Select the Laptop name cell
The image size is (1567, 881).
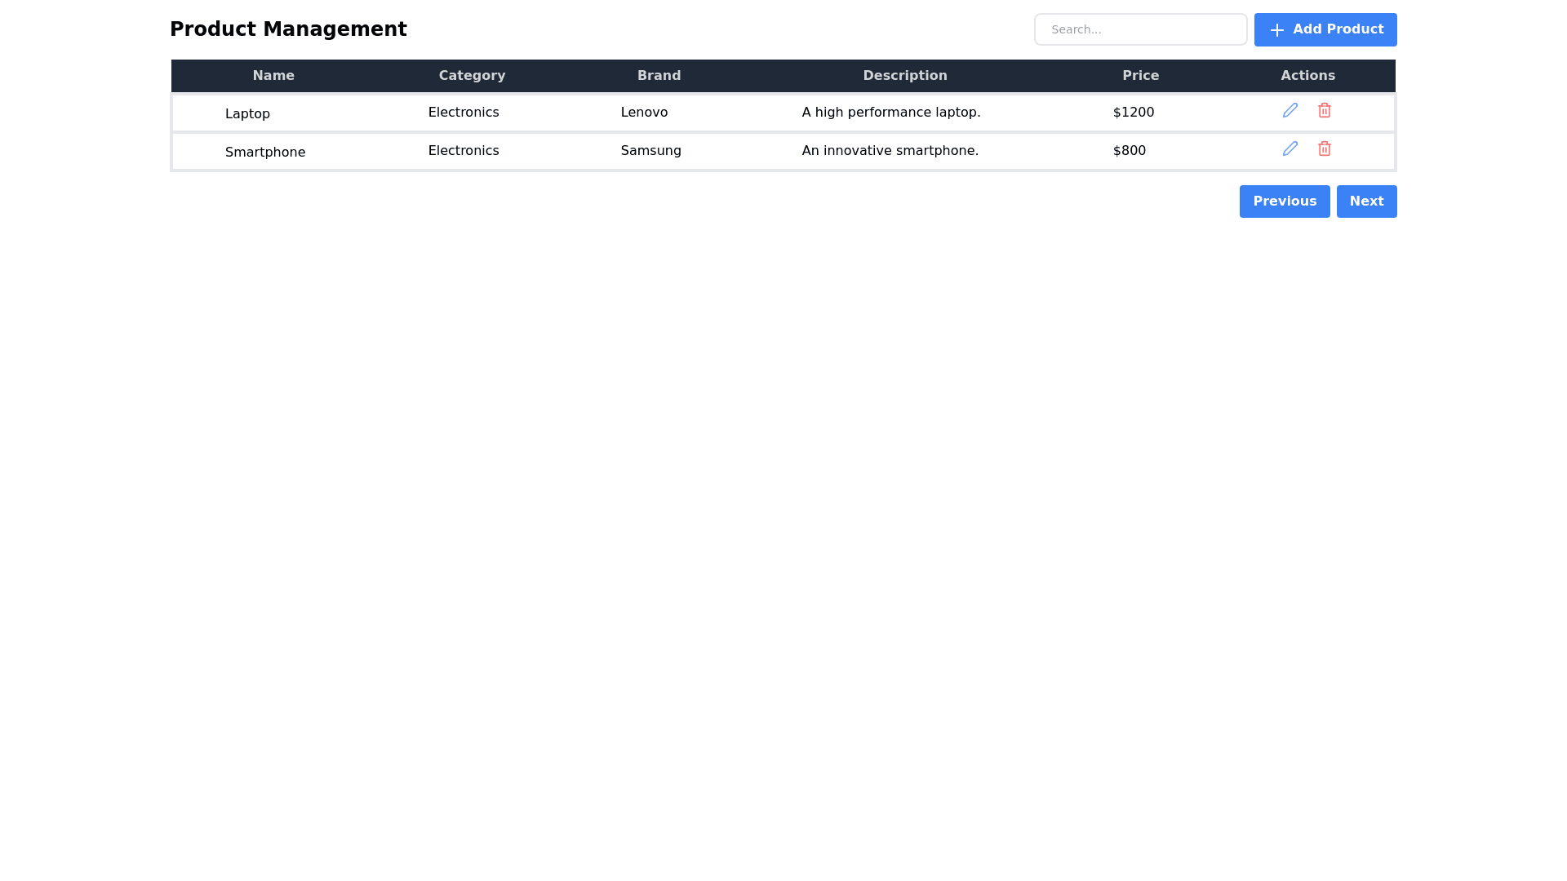click(247, 114)
